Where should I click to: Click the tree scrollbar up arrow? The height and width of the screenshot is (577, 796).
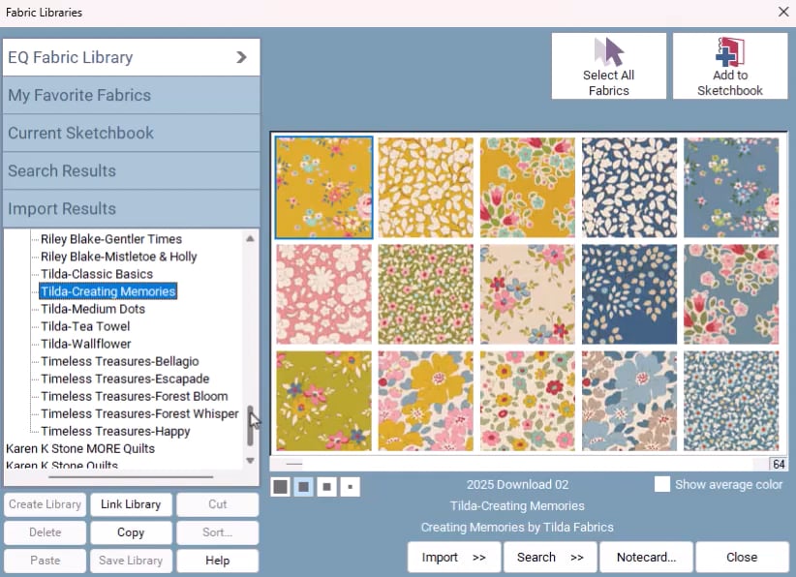coord(250,238)
